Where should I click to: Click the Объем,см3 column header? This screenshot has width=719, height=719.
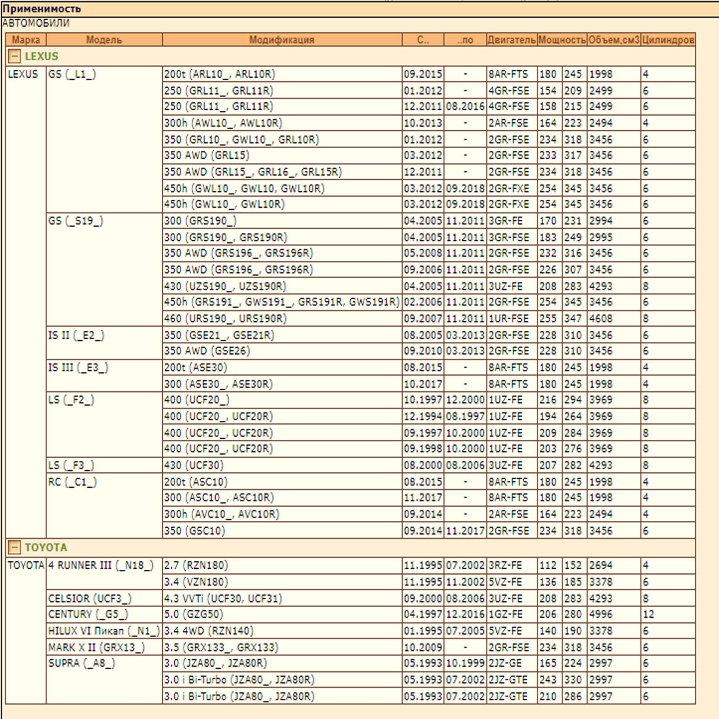coord(614,40)
